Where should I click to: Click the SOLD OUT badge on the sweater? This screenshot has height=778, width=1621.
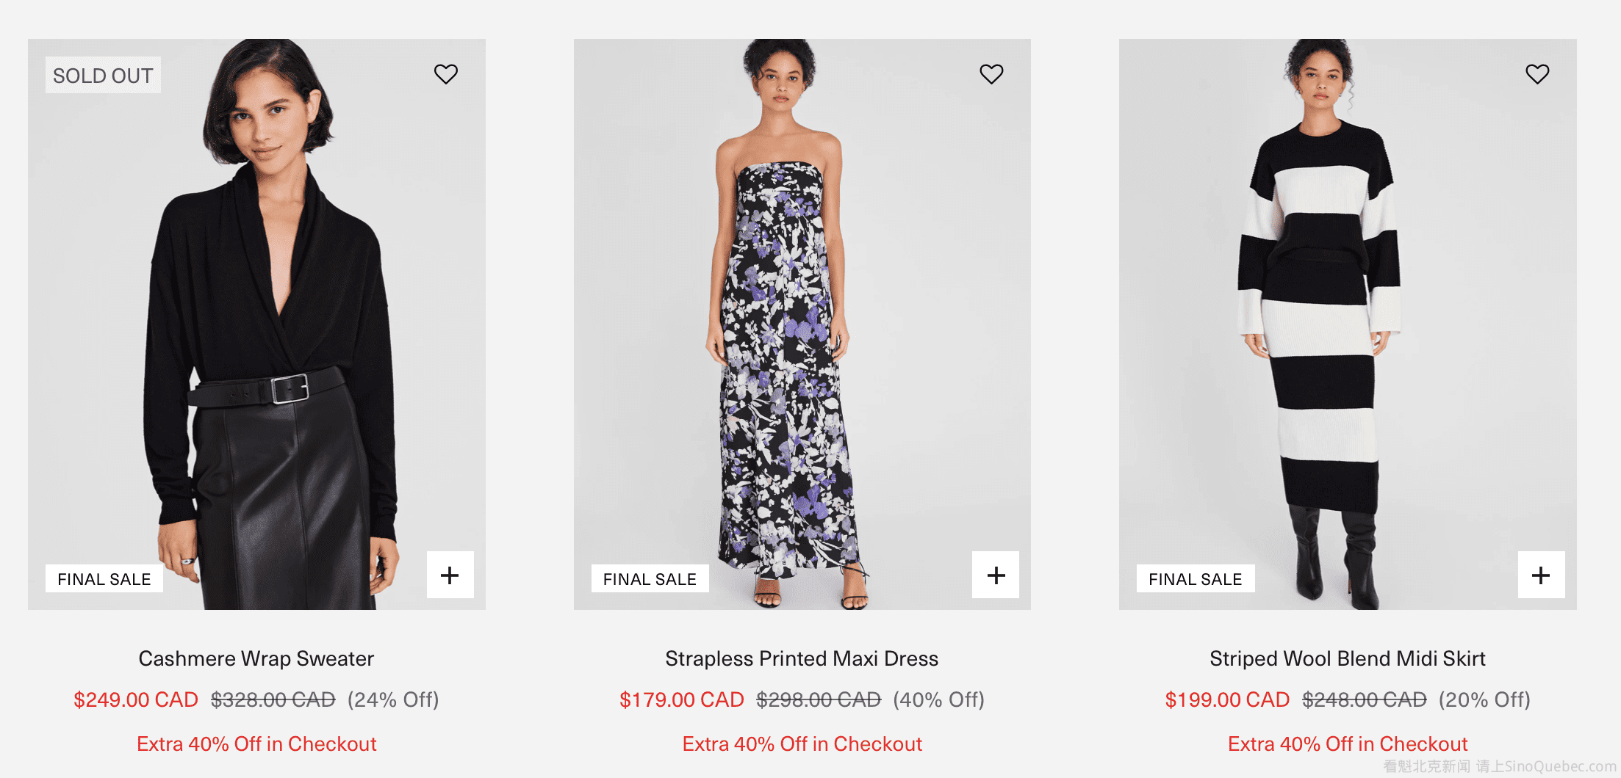pyautogui.click(x=103, y=76)
